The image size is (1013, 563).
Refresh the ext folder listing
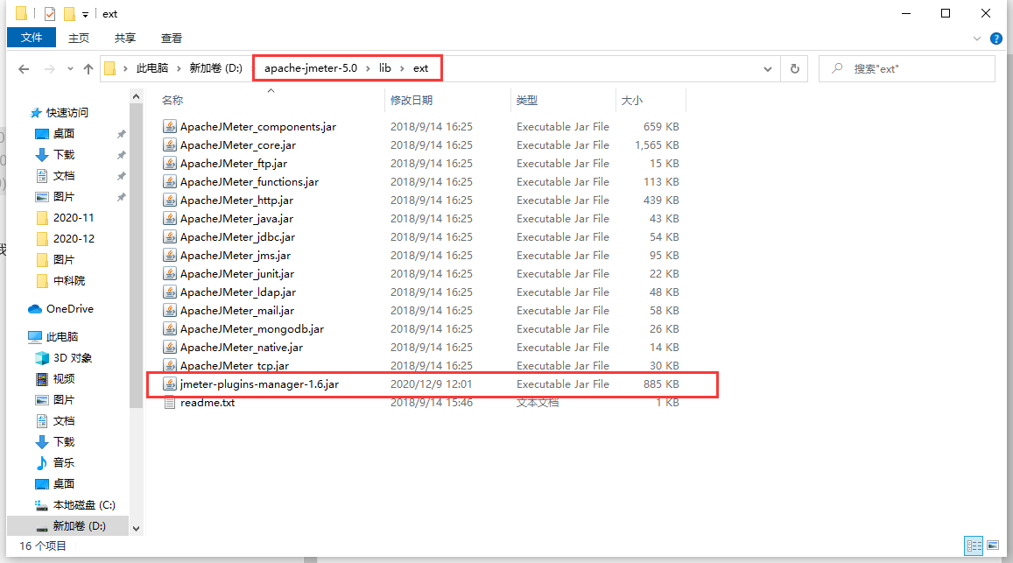(794, 68)
